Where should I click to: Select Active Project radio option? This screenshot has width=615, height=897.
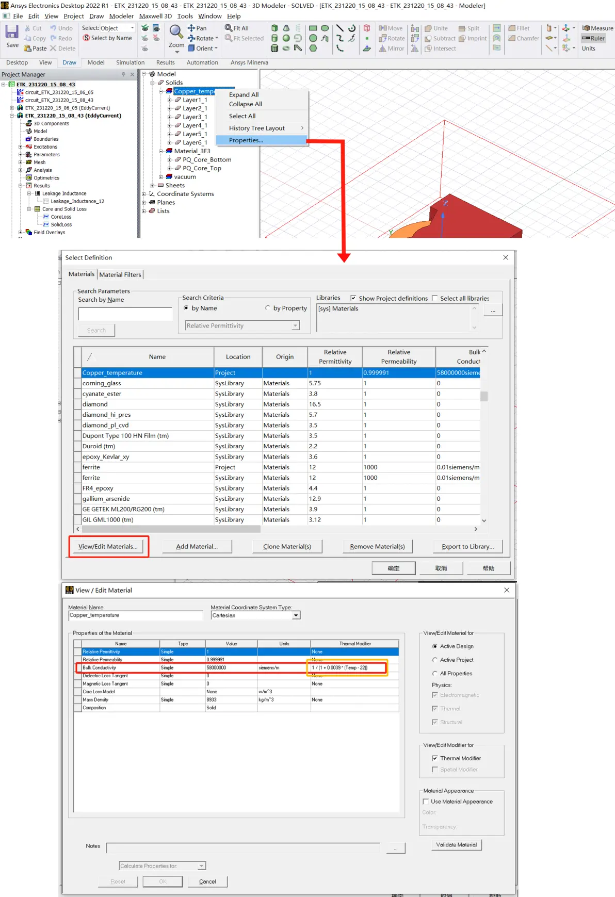point(435,660)
